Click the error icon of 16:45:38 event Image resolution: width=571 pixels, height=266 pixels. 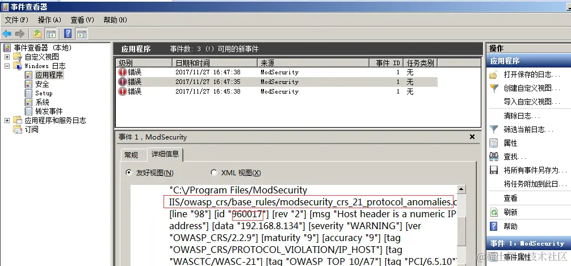point(123,91)
